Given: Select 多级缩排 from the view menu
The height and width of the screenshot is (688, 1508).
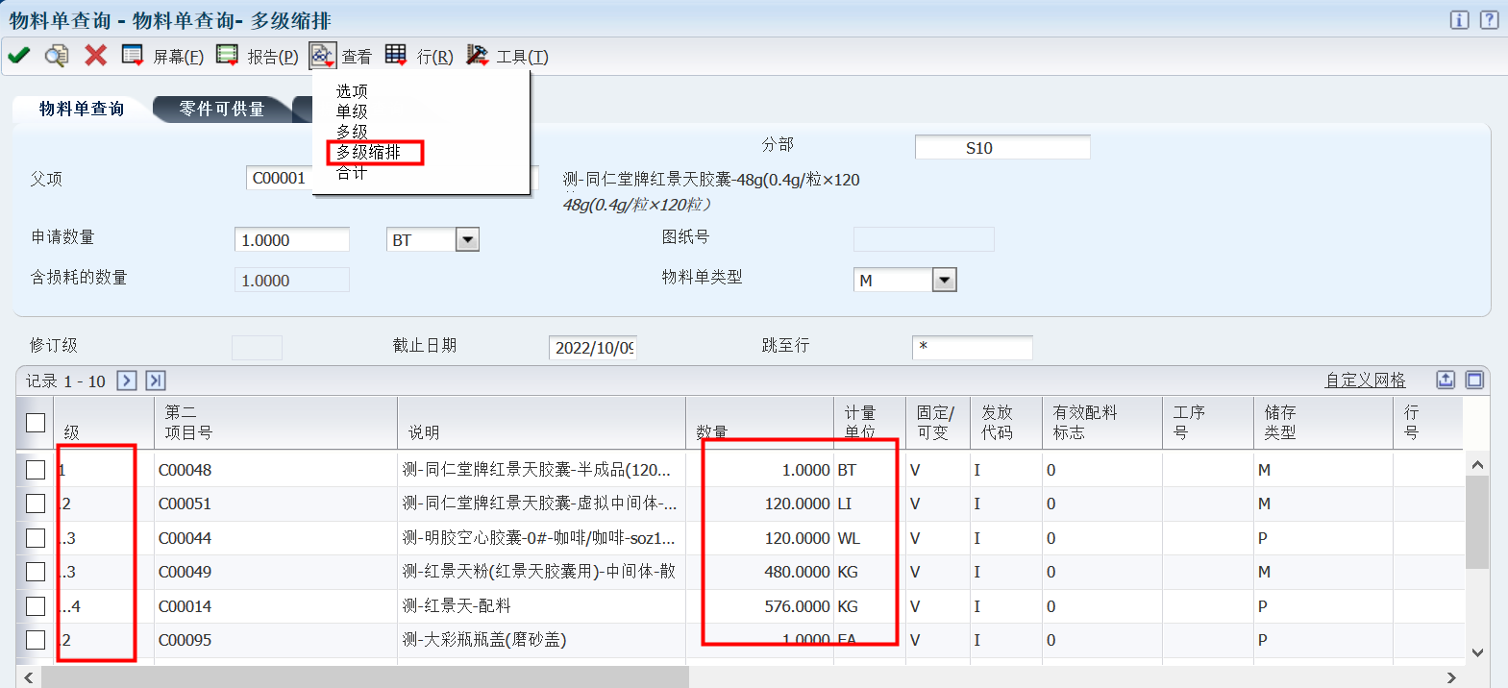Looking at the screenshot, I should click(368, 152).
